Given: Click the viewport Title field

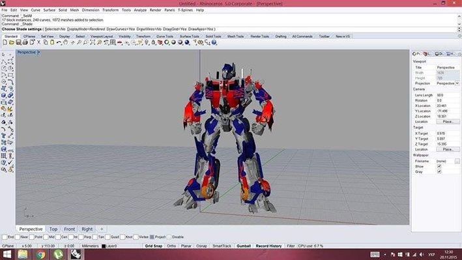Looking at the screenshot, I should coord(448,68).
